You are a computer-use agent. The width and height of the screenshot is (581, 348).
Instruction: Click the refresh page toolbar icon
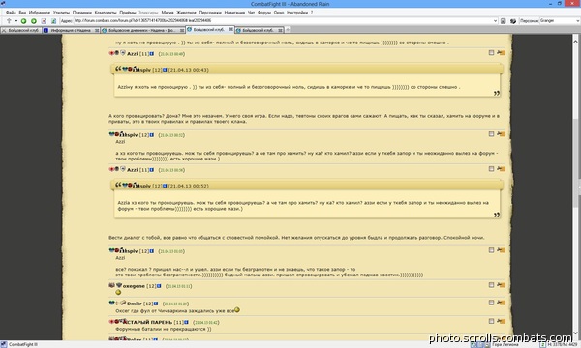tap(53, 21)
